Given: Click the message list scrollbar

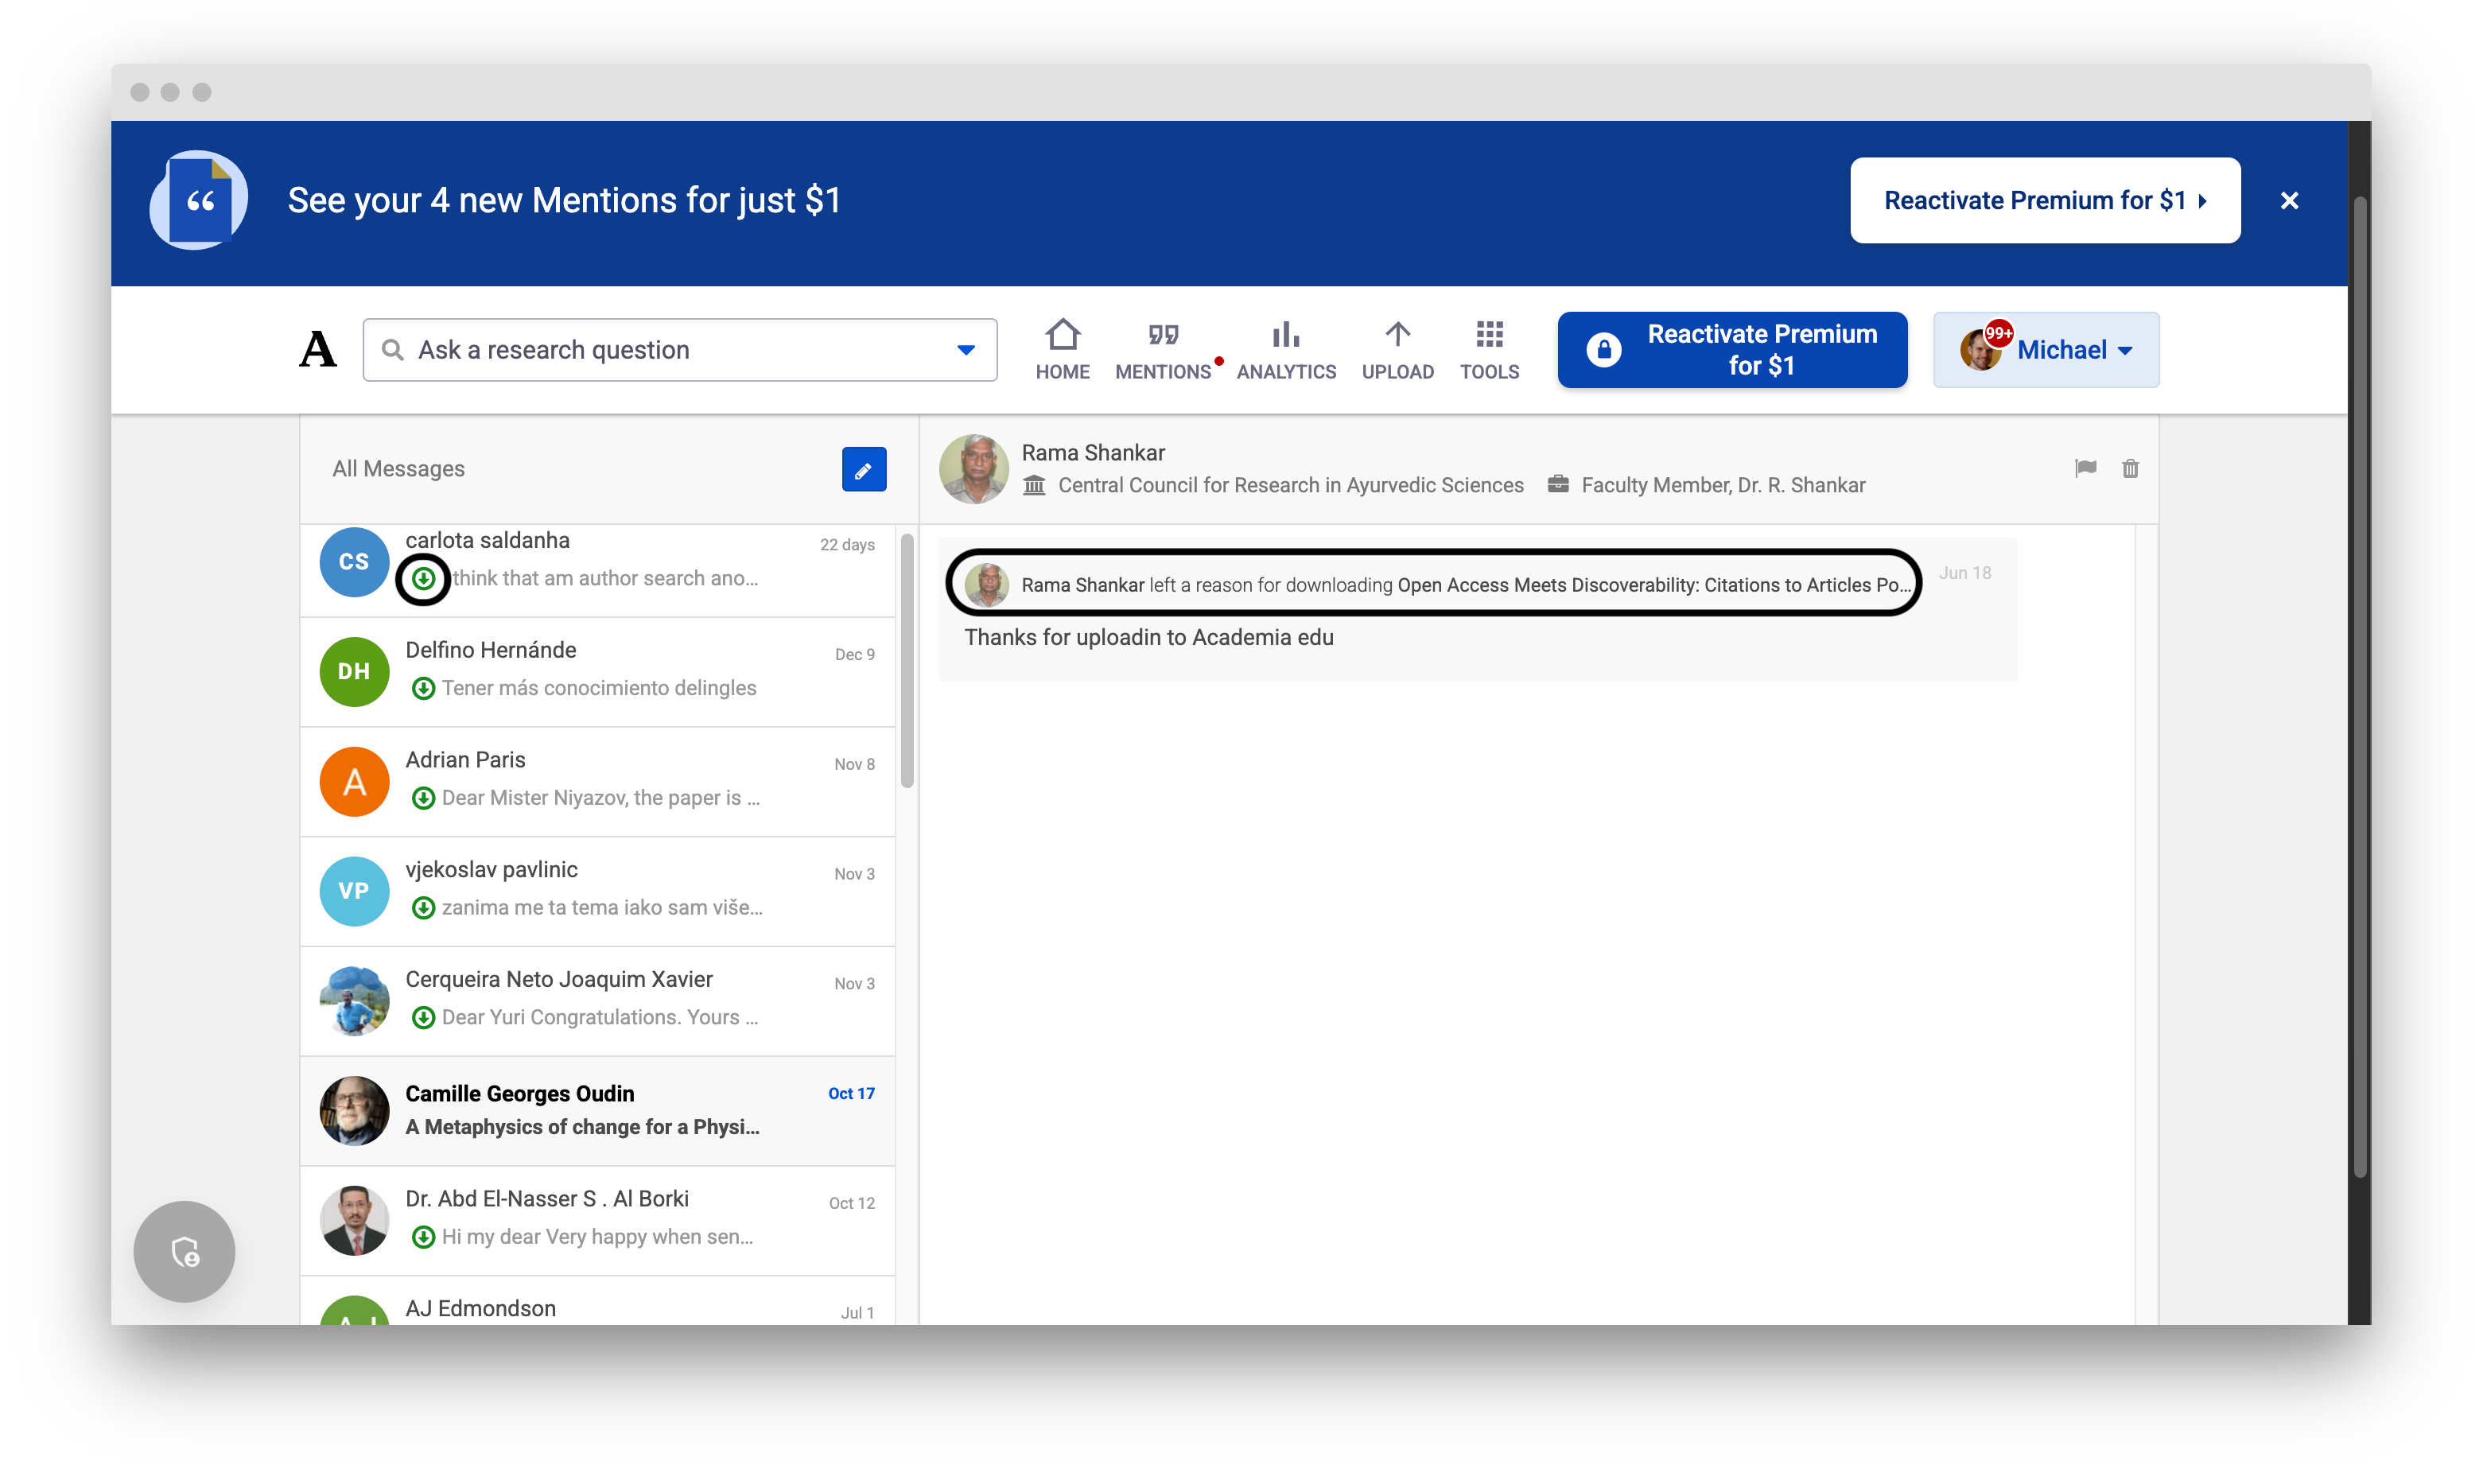Looking at the screenshot, I should click(907, 661).
